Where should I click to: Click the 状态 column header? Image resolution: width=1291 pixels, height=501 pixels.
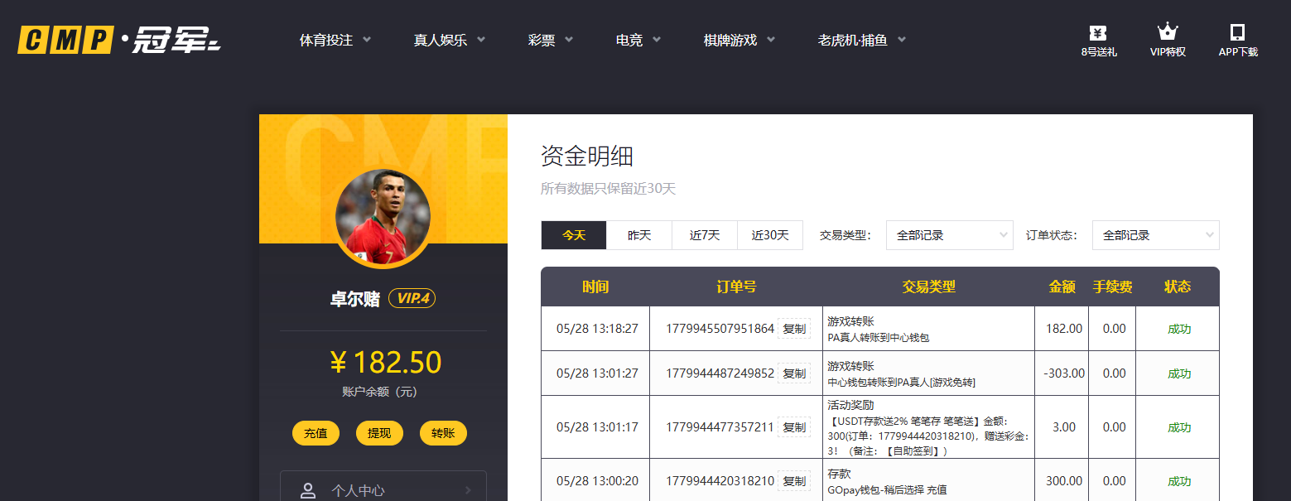[1178, 287]
